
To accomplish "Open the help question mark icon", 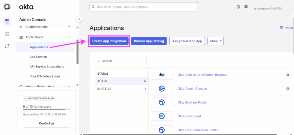I will (238, 7).
